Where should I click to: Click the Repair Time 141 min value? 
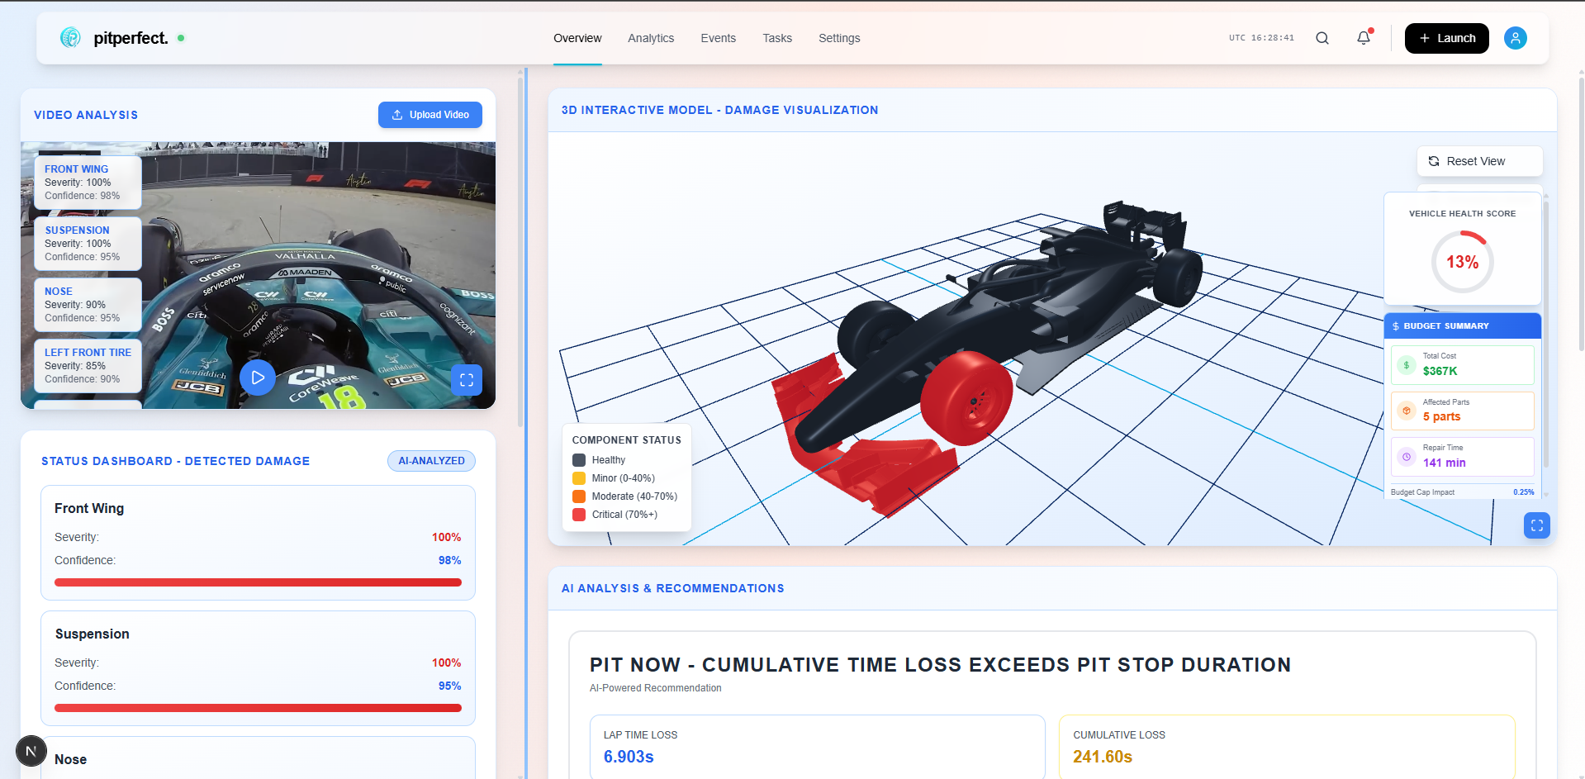(1444, 463)
